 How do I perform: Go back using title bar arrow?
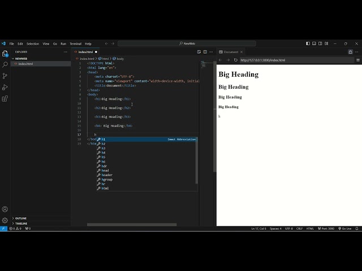coord(106,43)
